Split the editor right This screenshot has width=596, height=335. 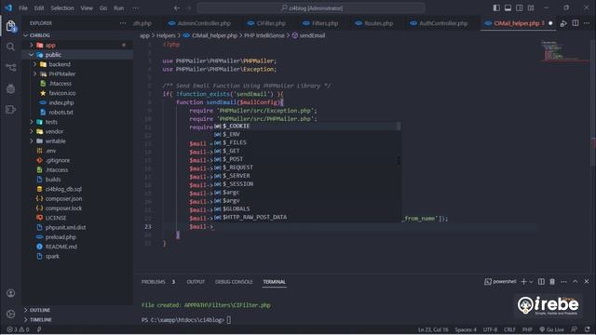click(576, 23)
